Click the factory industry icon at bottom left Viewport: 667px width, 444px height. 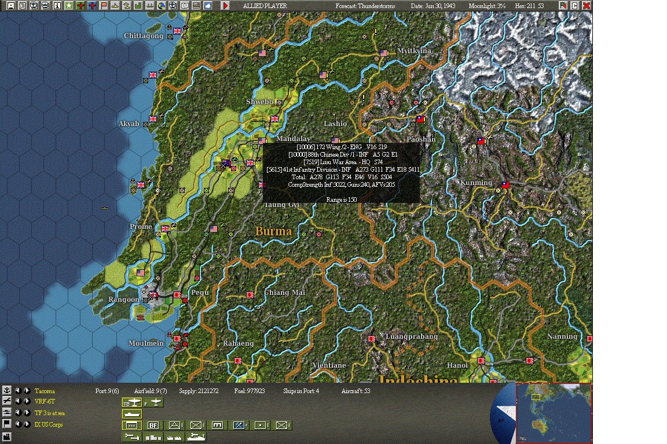tap(6, 436)
